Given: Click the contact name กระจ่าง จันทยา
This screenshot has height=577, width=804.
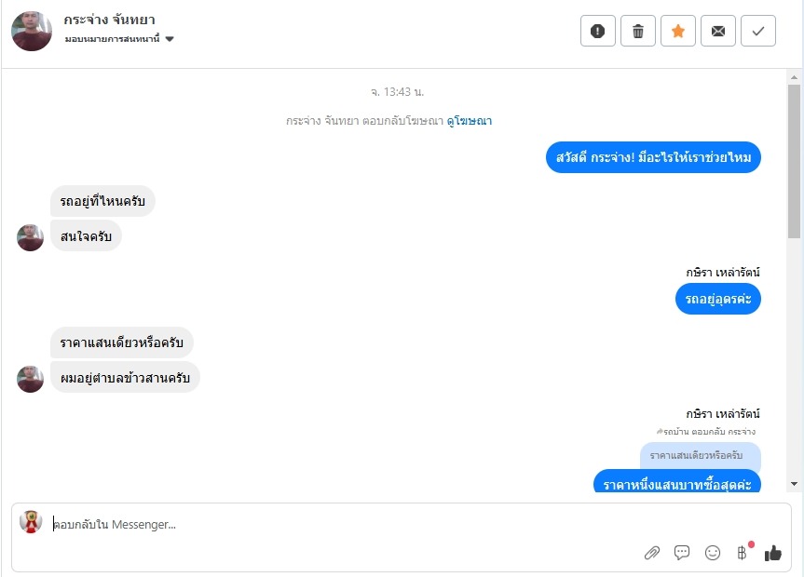Looking at the screenshot, I should 109,20.
